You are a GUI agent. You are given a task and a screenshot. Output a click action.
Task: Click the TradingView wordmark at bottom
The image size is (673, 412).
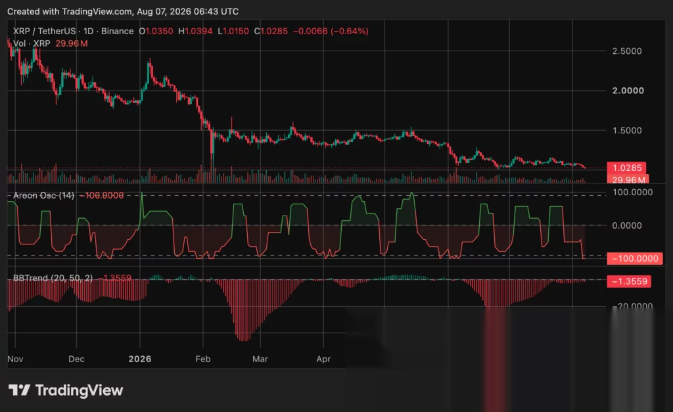(79, 390)
